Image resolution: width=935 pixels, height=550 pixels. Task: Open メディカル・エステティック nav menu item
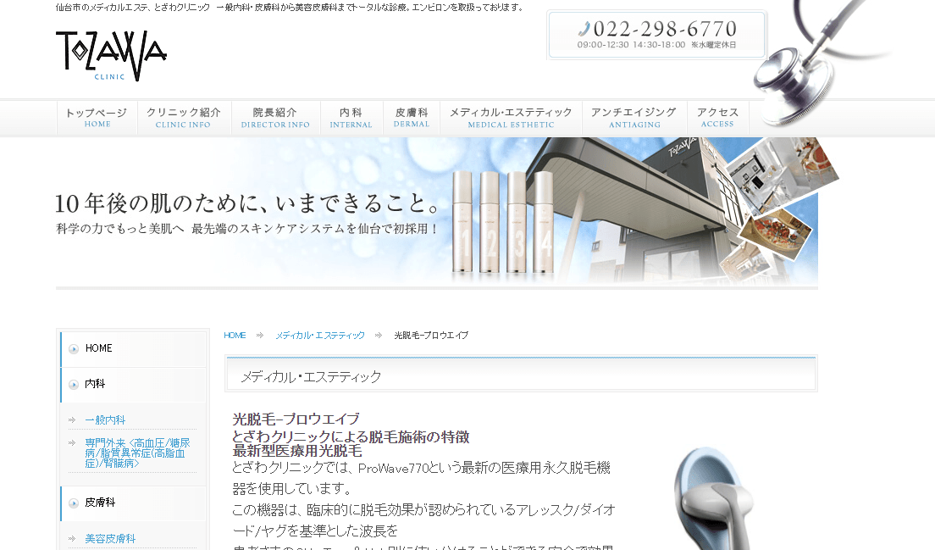pyautogui.click(x=511, y=118)
